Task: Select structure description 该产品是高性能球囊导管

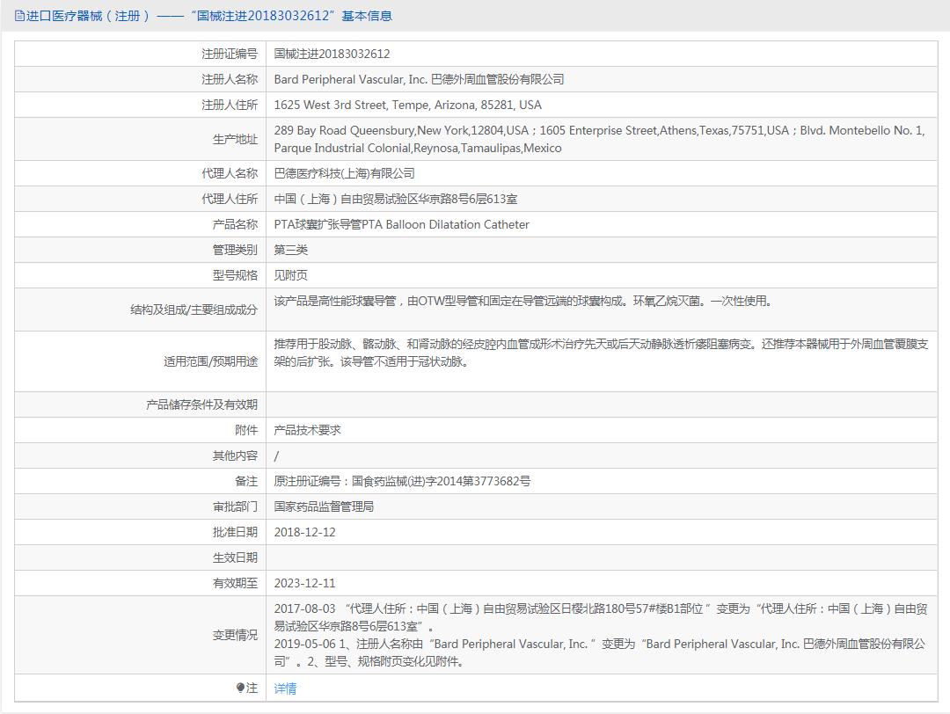Action: [522, 301]
